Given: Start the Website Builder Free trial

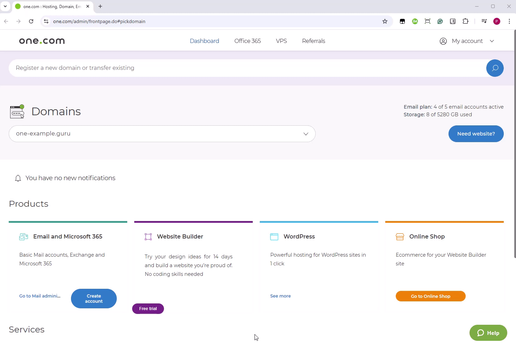Looking at the screenshot, I should pyautogui.click(x=148, y=308).
